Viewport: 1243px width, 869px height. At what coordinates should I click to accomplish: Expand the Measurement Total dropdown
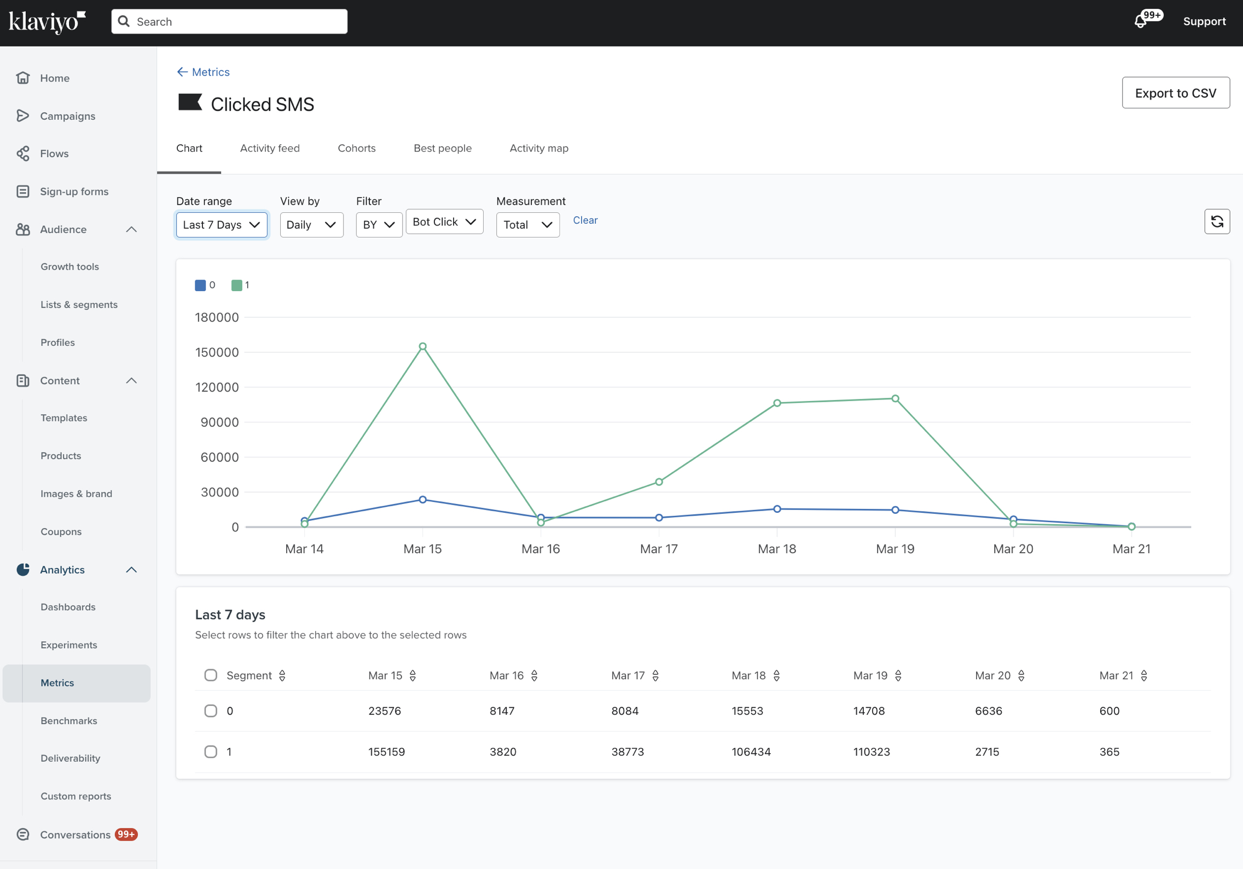(x=527, y=224)
